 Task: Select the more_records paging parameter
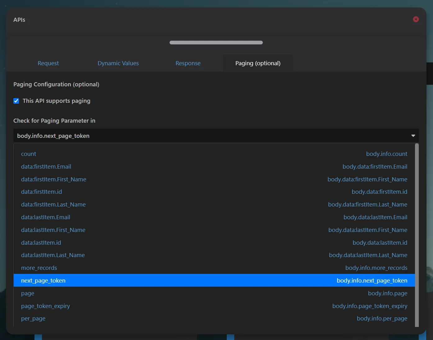(x=214, y=268)
